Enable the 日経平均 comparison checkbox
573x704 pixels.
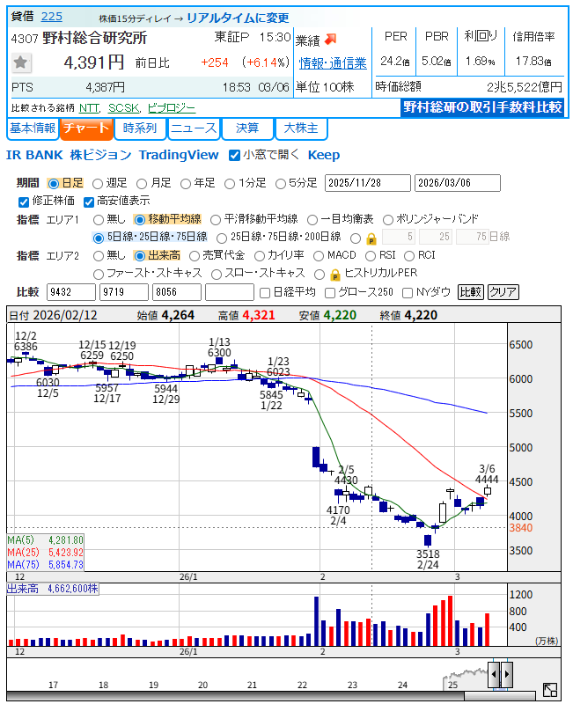click(265, 292)
